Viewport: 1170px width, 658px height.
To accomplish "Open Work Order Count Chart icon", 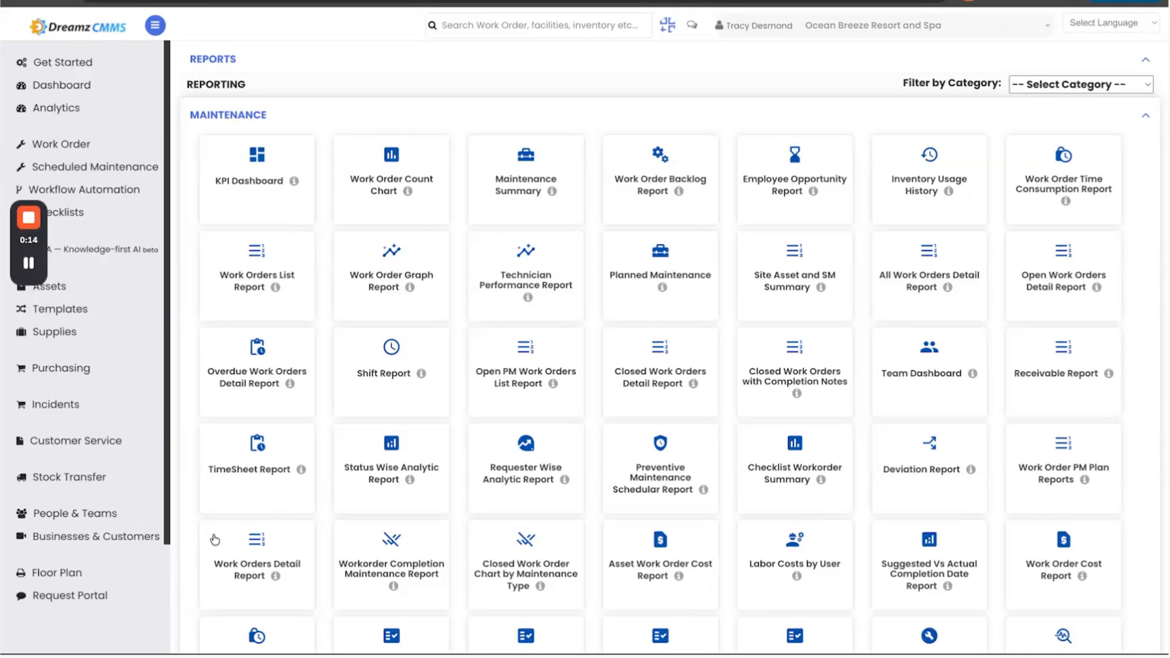I will click(391, 155).
